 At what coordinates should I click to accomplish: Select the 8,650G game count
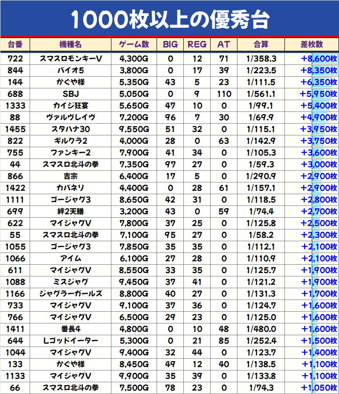[134, 200]
